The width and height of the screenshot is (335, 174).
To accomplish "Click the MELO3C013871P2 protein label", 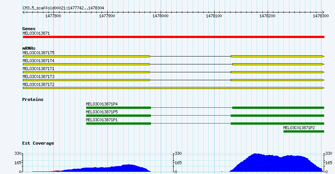I will pyautogui.click(x=299, y=128).
